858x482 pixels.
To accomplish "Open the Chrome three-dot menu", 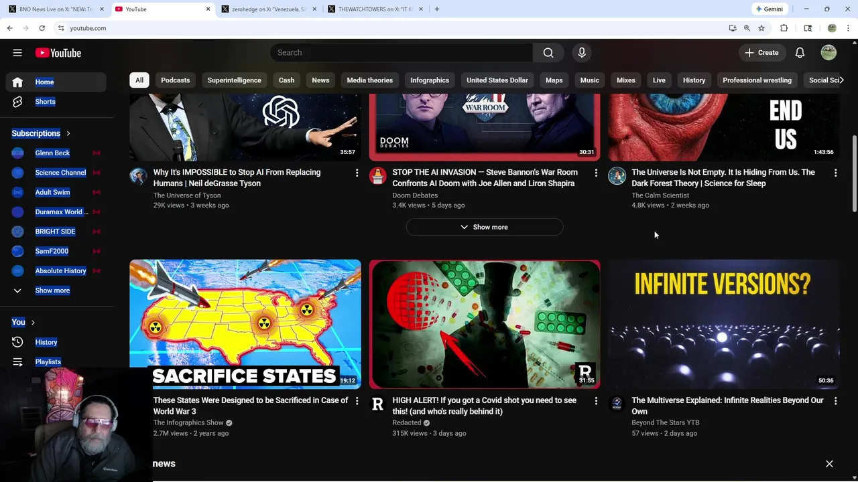I will [848, 28].
